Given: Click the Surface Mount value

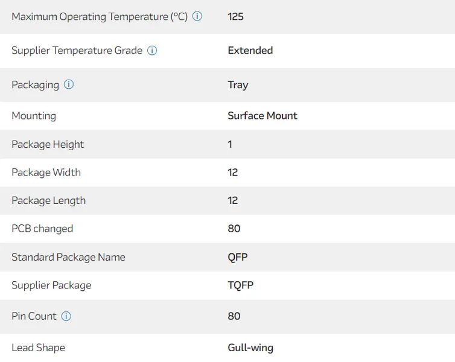Looking at the screenshot, I should pyautogui.click(x=262, y=116).
